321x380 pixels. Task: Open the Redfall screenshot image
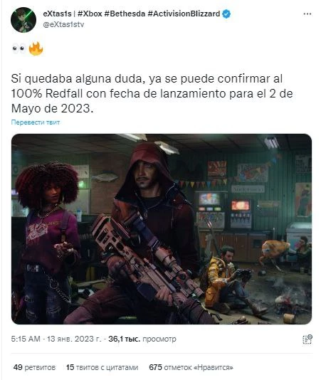coord(162,229)
